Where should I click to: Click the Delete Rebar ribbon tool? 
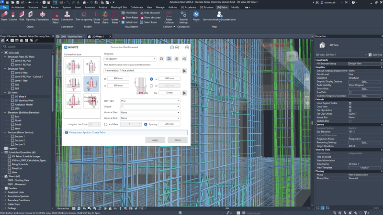pyautogui.click(x=56, y=17)
